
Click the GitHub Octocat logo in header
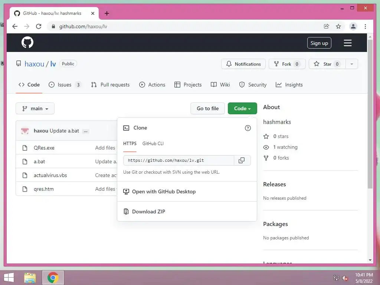tap(27, 43)
